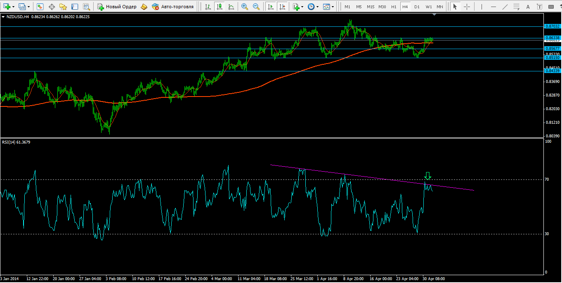The image size is (562, 283).
Task: Switch to the W1 timeframe
Action: tap(429, 7)
